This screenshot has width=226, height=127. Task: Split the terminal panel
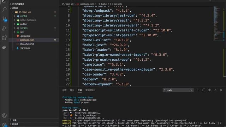point(204,90)
